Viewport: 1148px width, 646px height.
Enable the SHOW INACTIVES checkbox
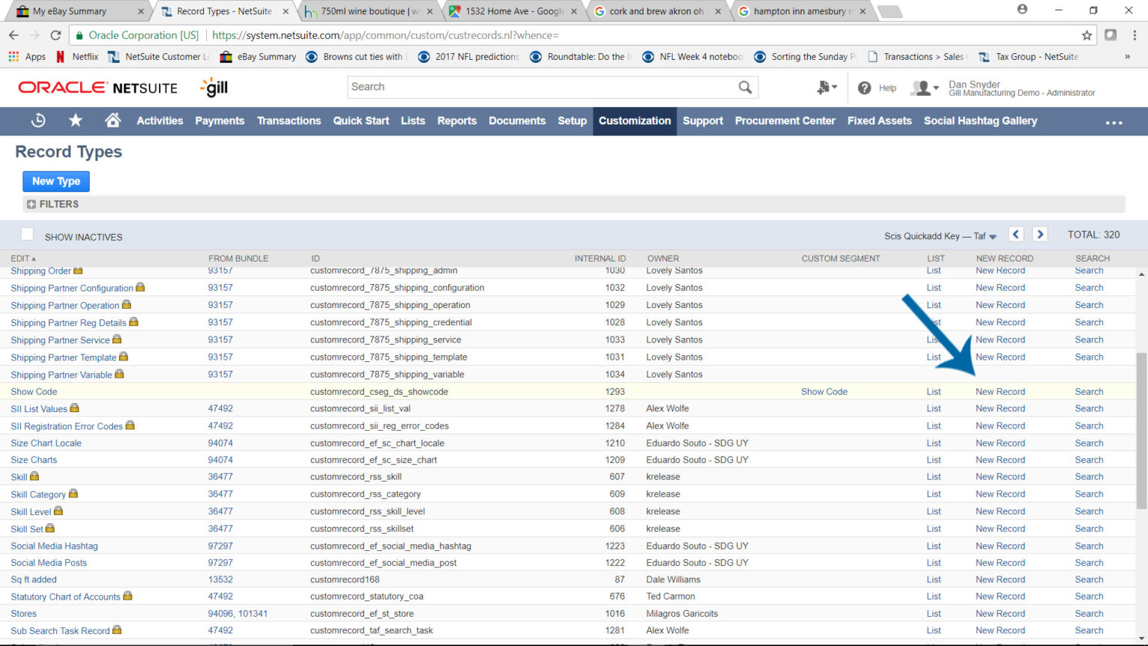click(27, 233)
